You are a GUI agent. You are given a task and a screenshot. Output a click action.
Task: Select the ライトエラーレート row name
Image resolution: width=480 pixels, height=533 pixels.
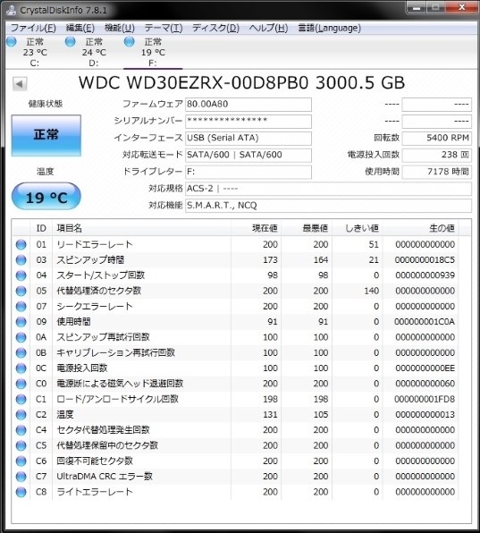[95, 492]
